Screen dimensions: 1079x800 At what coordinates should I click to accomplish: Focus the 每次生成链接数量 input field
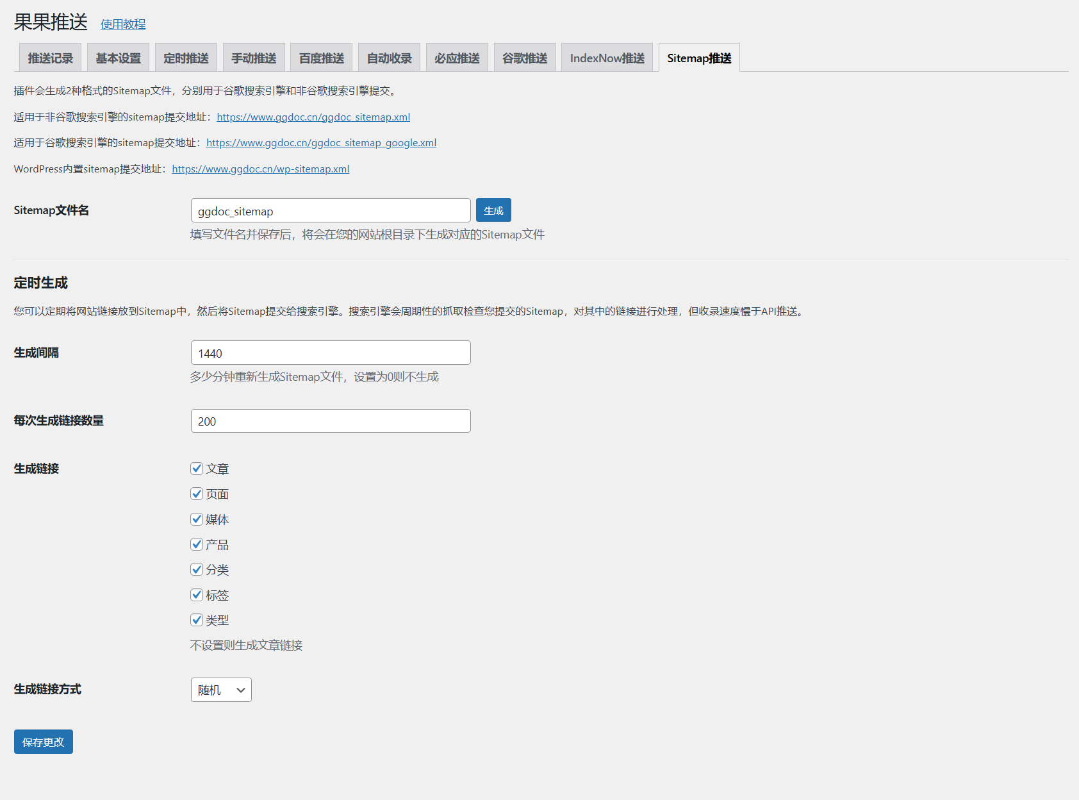(331, 421)
